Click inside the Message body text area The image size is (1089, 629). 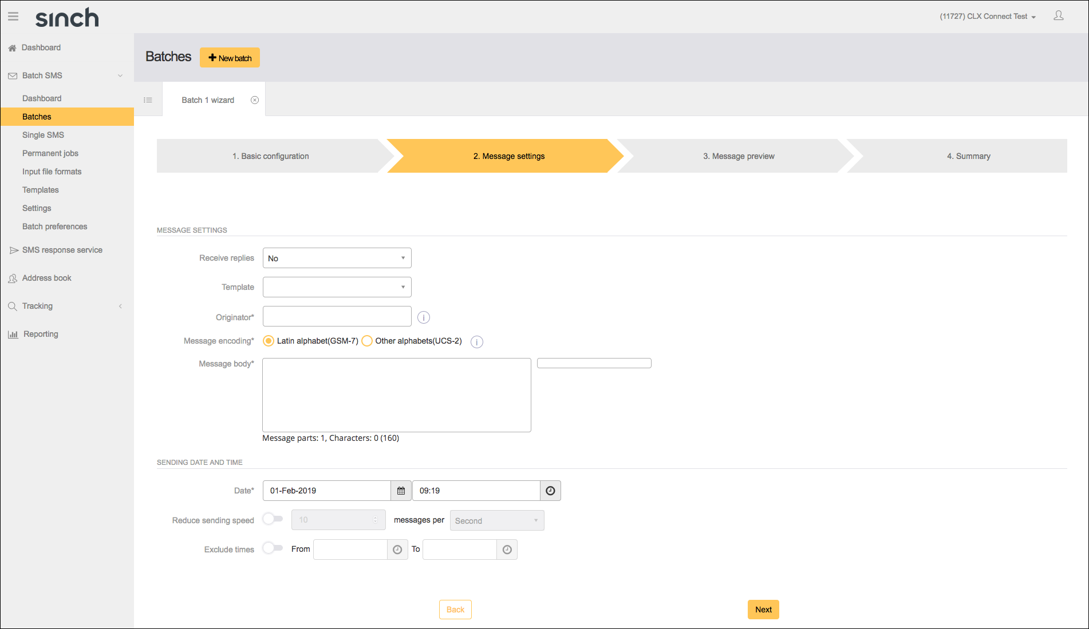tap(396, 395)
